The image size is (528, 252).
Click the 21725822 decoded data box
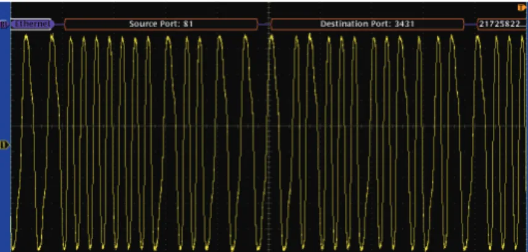[x=502, y=24]
